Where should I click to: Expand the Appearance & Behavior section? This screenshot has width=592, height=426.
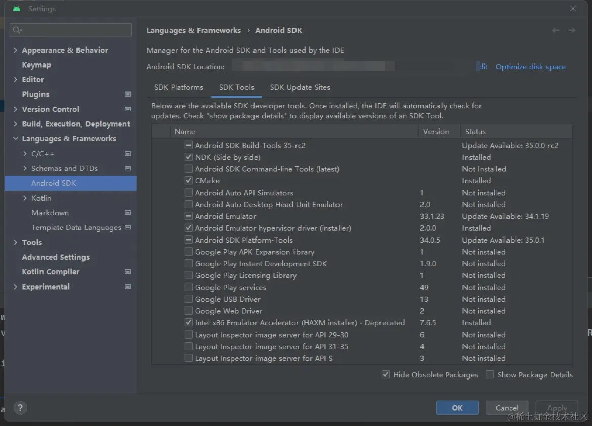(x=15, y=50)
